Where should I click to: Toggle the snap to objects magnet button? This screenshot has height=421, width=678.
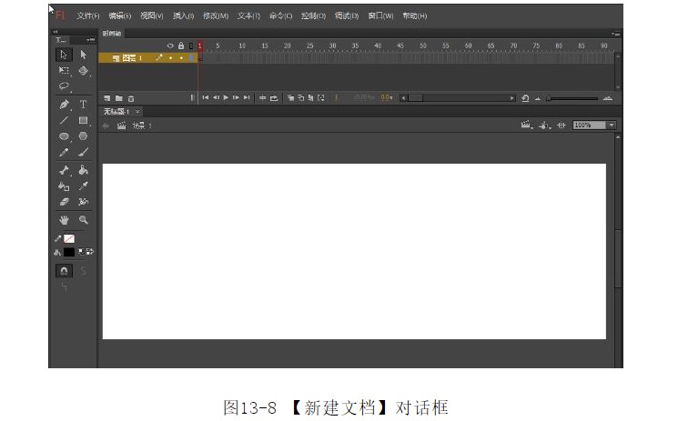point(65,271)
